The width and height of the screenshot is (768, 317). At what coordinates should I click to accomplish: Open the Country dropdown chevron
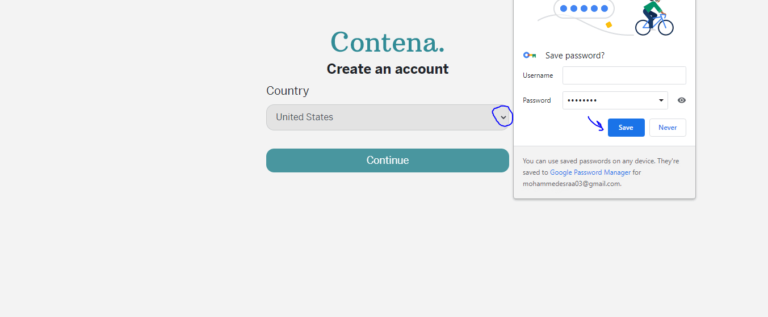pos(503,117)
